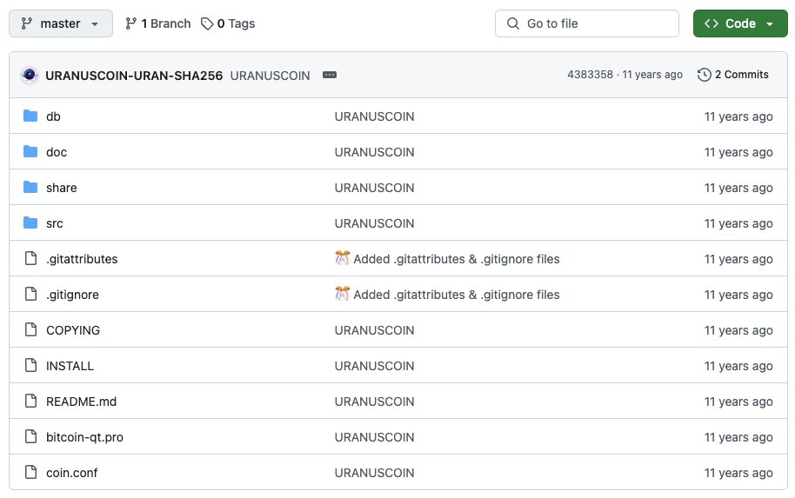This screenshot has height=498, width=795.
Task: Open the COPYING file
Action: point(73,330)
